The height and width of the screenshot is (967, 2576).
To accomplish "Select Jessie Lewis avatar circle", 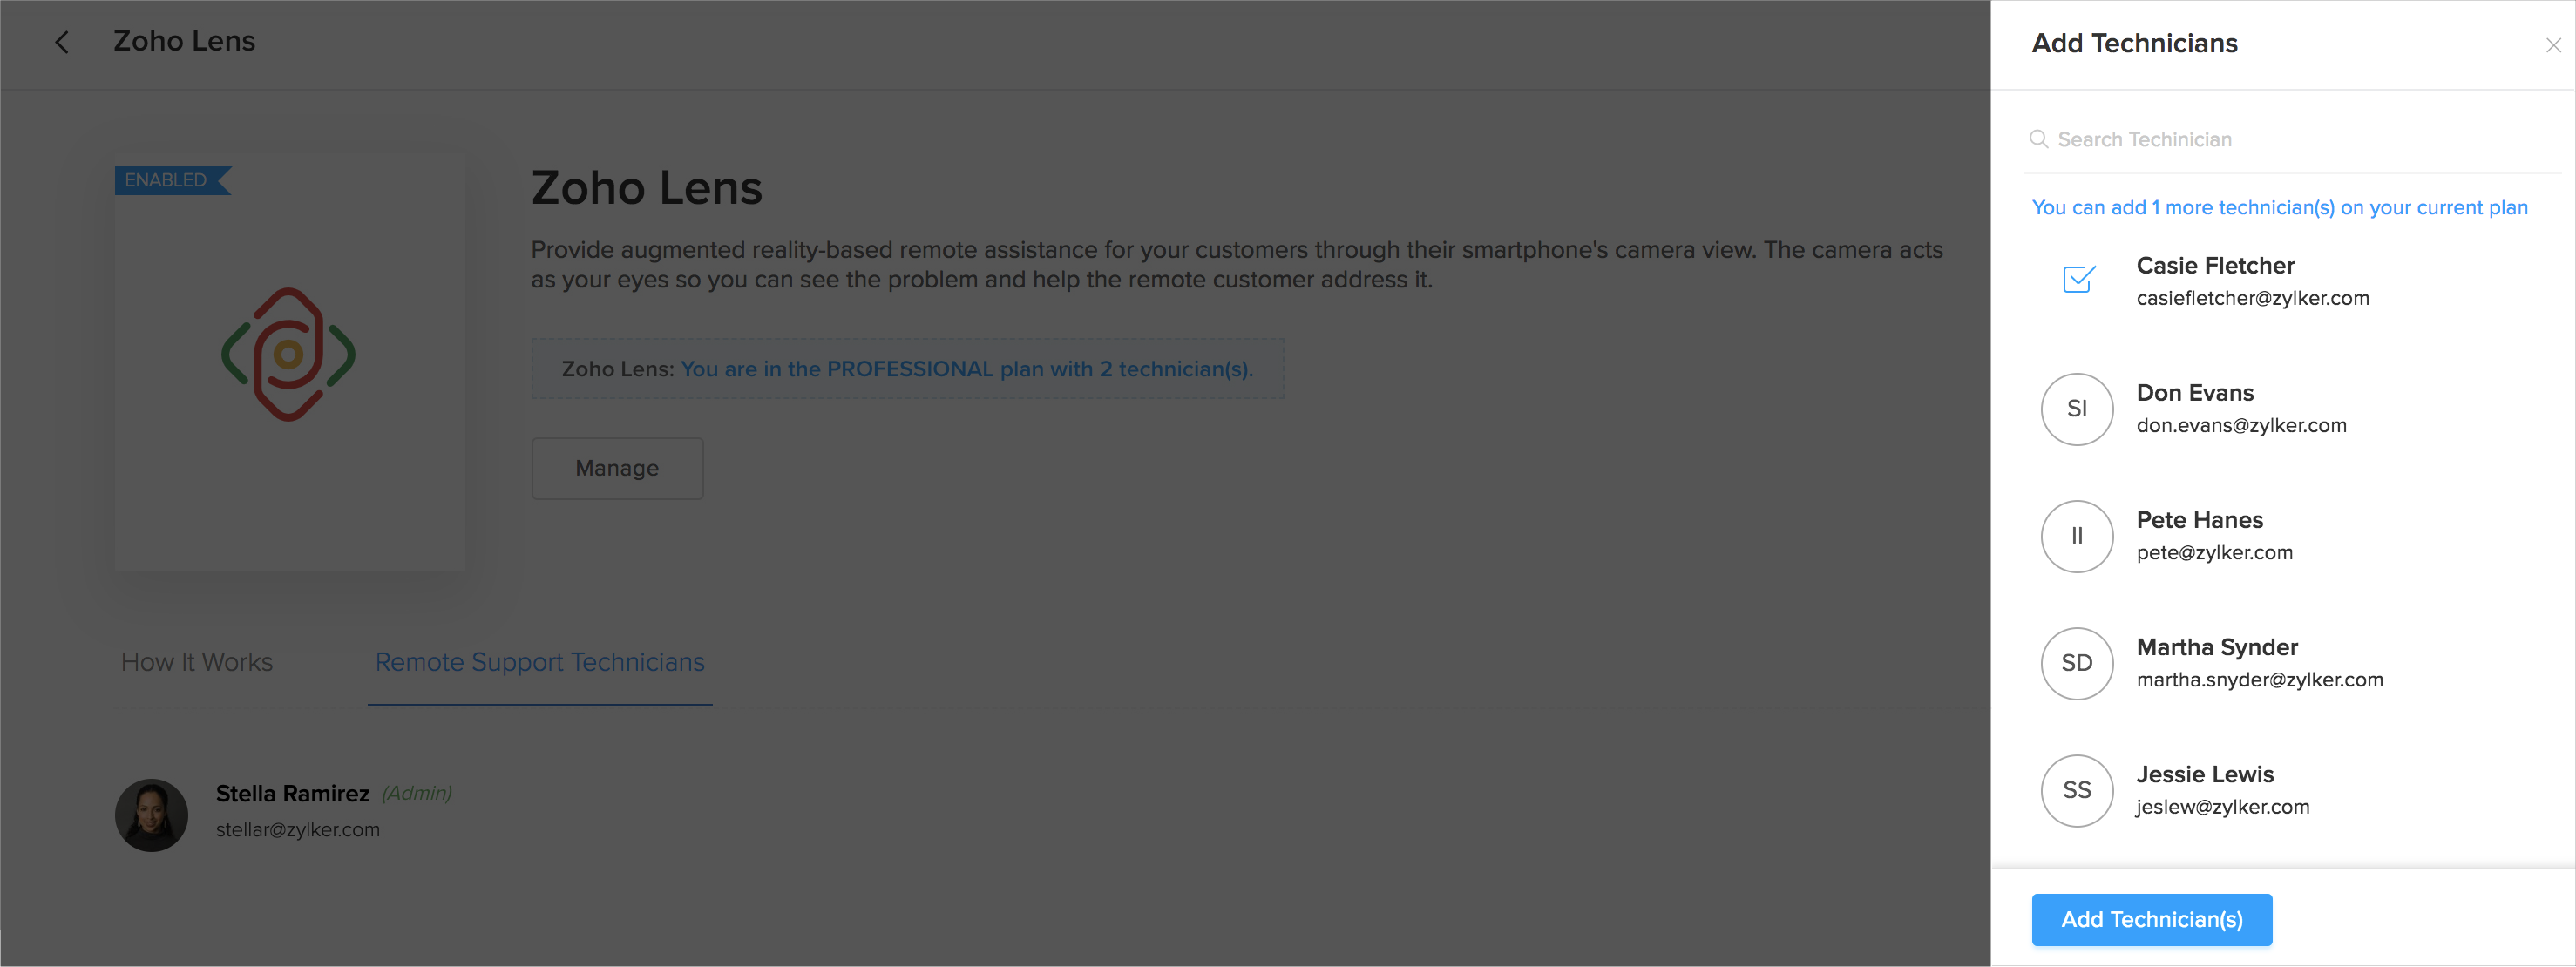I will click(x=2076, y=790).
